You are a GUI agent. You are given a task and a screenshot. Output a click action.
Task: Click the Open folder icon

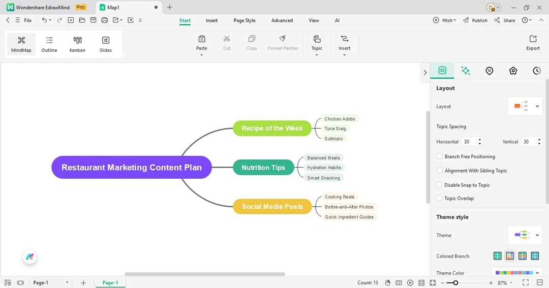(82, 20)
